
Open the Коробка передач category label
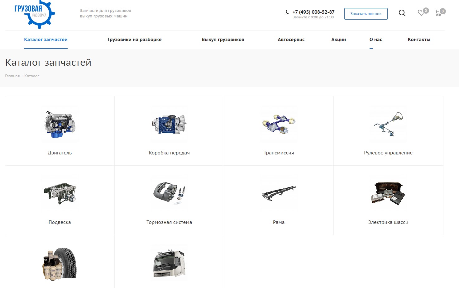coord(169,153)
